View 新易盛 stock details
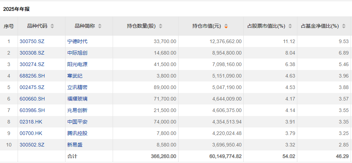 tap(75, 145)
